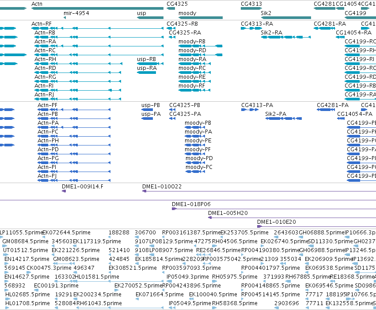Open the 2903696 cDNA label
376x310 pixels.
click(287, 303)
